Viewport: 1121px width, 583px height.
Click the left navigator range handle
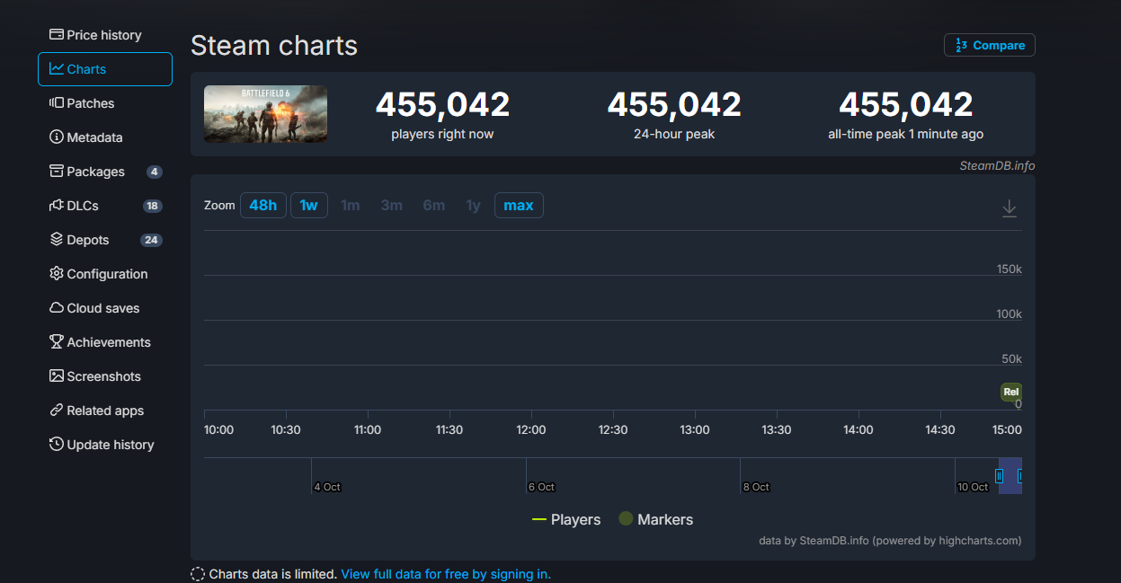coord(999,476)
